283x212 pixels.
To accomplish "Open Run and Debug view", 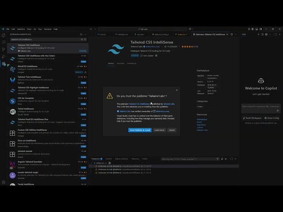I will point(4,57).
